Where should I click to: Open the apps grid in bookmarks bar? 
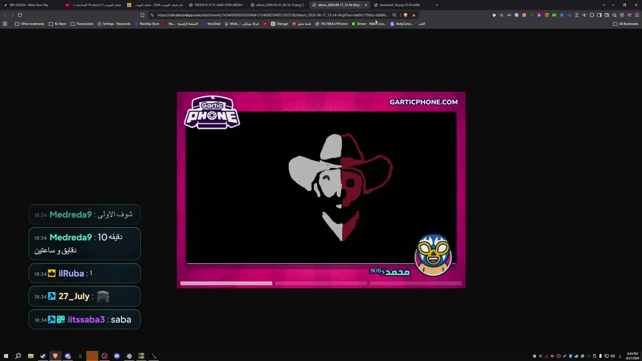pos(5,24)
